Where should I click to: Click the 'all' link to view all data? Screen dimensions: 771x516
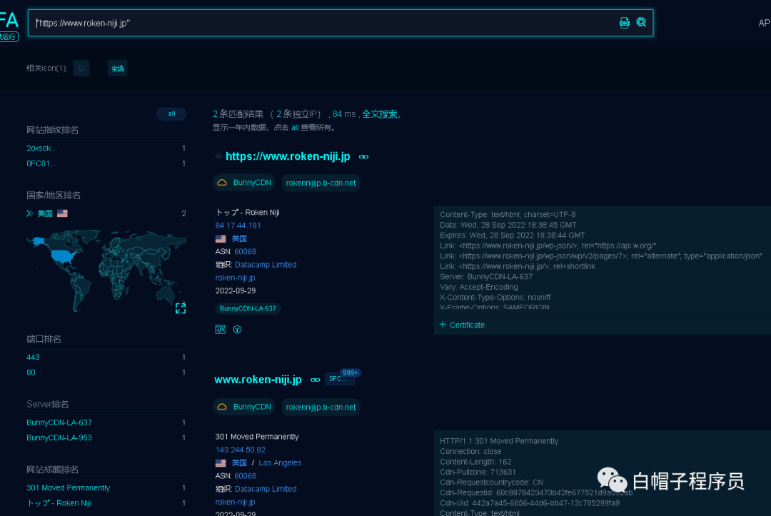[295, 128]
